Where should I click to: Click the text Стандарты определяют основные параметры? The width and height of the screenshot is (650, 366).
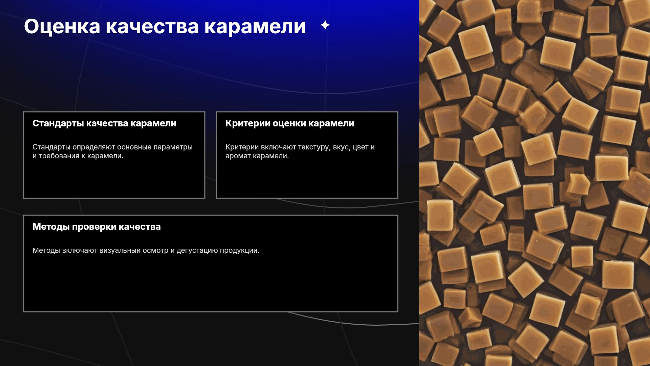pyautogui.click(x=112, y=147)
